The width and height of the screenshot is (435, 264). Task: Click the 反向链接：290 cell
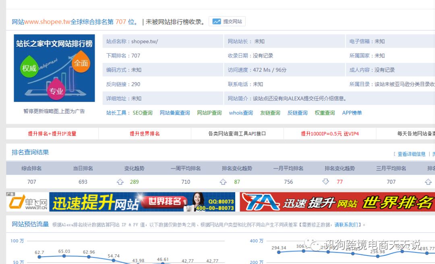click(163, 84)
